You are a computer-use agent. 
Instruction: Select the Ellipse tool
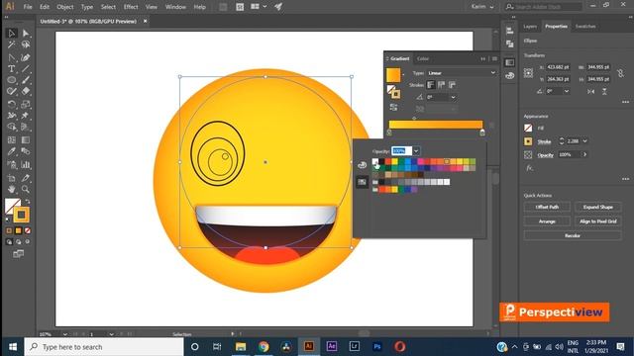coord(12,80)
